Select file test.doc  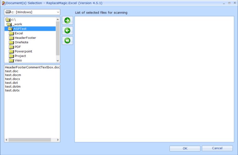coord(11,71)
